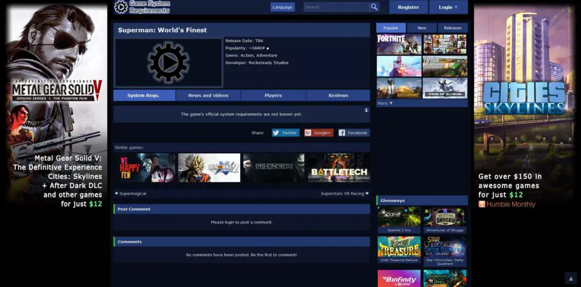Click the Register button
The width and height of the screenshot is (581, 287).
[409, 7]
